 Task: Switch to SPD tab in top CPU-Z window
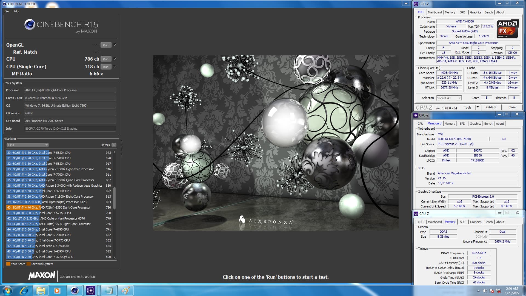[463, 12]
